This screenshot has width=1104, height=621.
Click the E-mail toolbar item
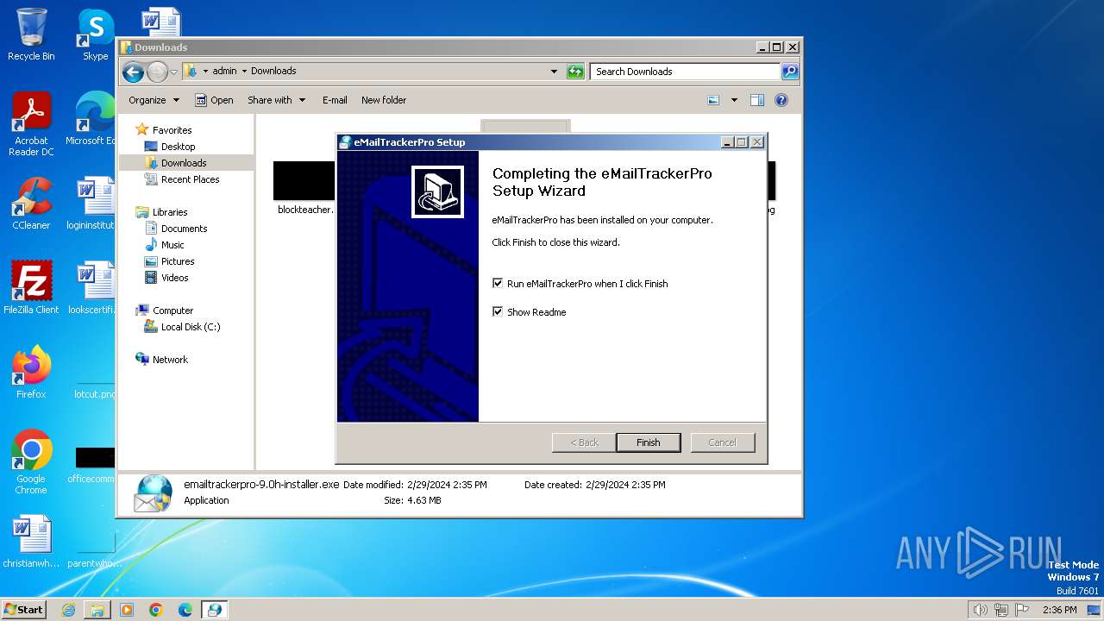point(335,100)
